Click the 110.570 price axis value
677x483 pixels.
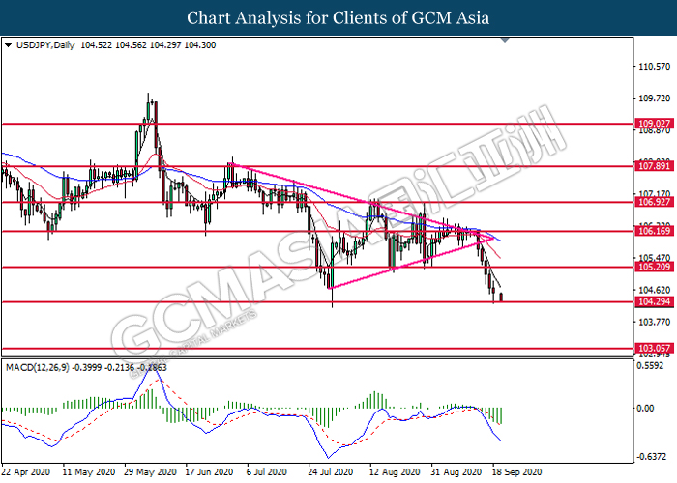pyautogui.click(x=654, y=67)
